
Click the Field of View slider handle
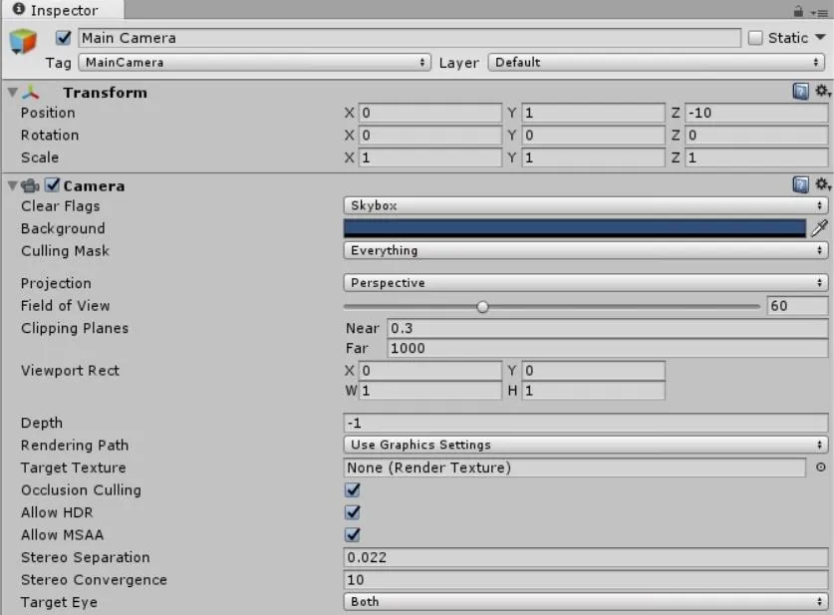point(482,306)
